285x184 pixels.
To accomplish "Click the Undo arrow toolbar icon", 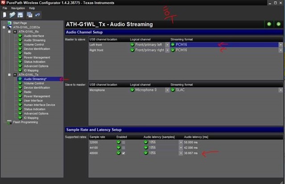I will (x=37, y=15).
